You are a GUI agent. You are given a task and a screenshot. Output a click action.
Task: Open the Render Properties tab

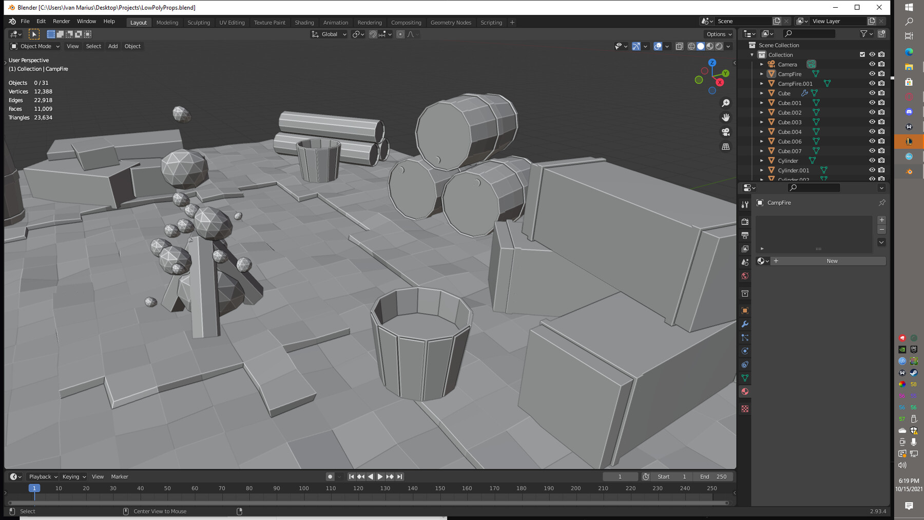[x=745, y=221]
